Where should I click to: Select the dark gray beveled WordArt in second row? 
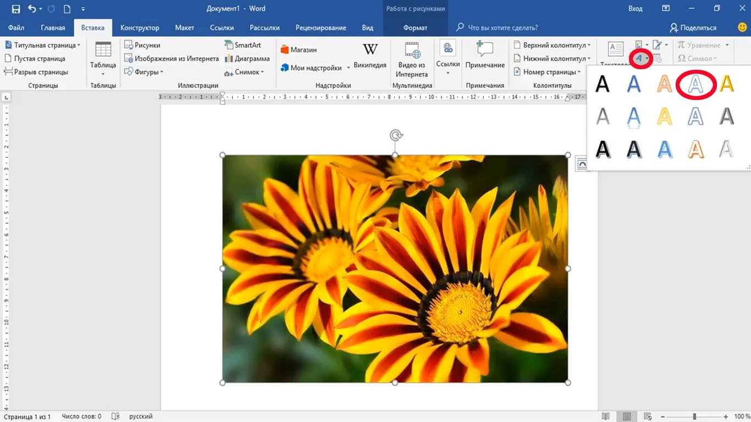(727, 116)
